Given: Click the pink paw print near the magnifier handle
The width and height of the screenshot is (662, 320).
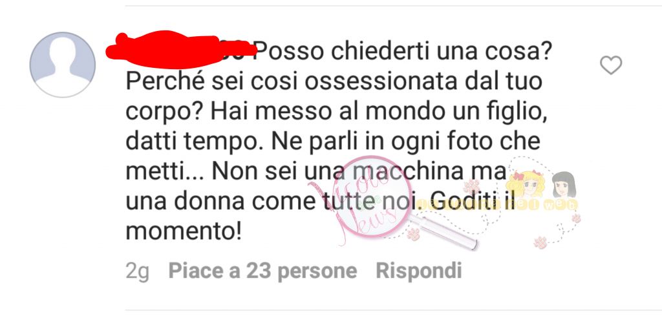Looking at the screenshot, I should tap(413, 234).
